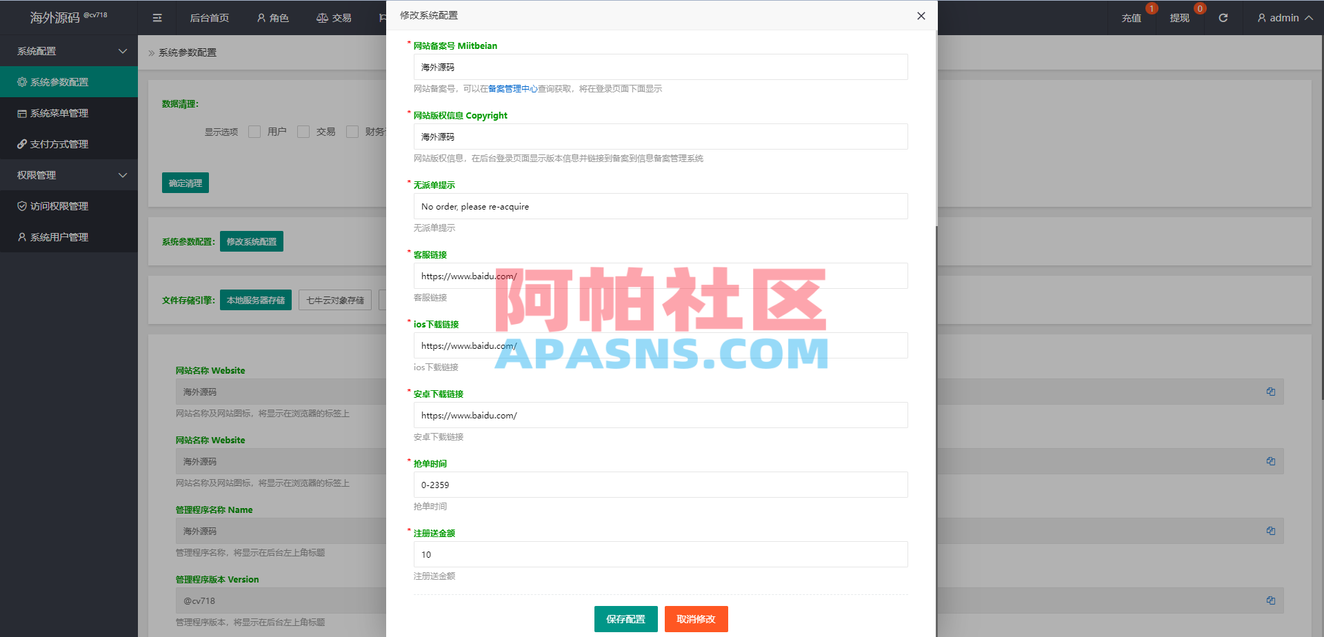This screenshot has width=1324, height=637.
Task: Click the copy icon beside 网站名称 field
Action: (x=1271, y=391)
